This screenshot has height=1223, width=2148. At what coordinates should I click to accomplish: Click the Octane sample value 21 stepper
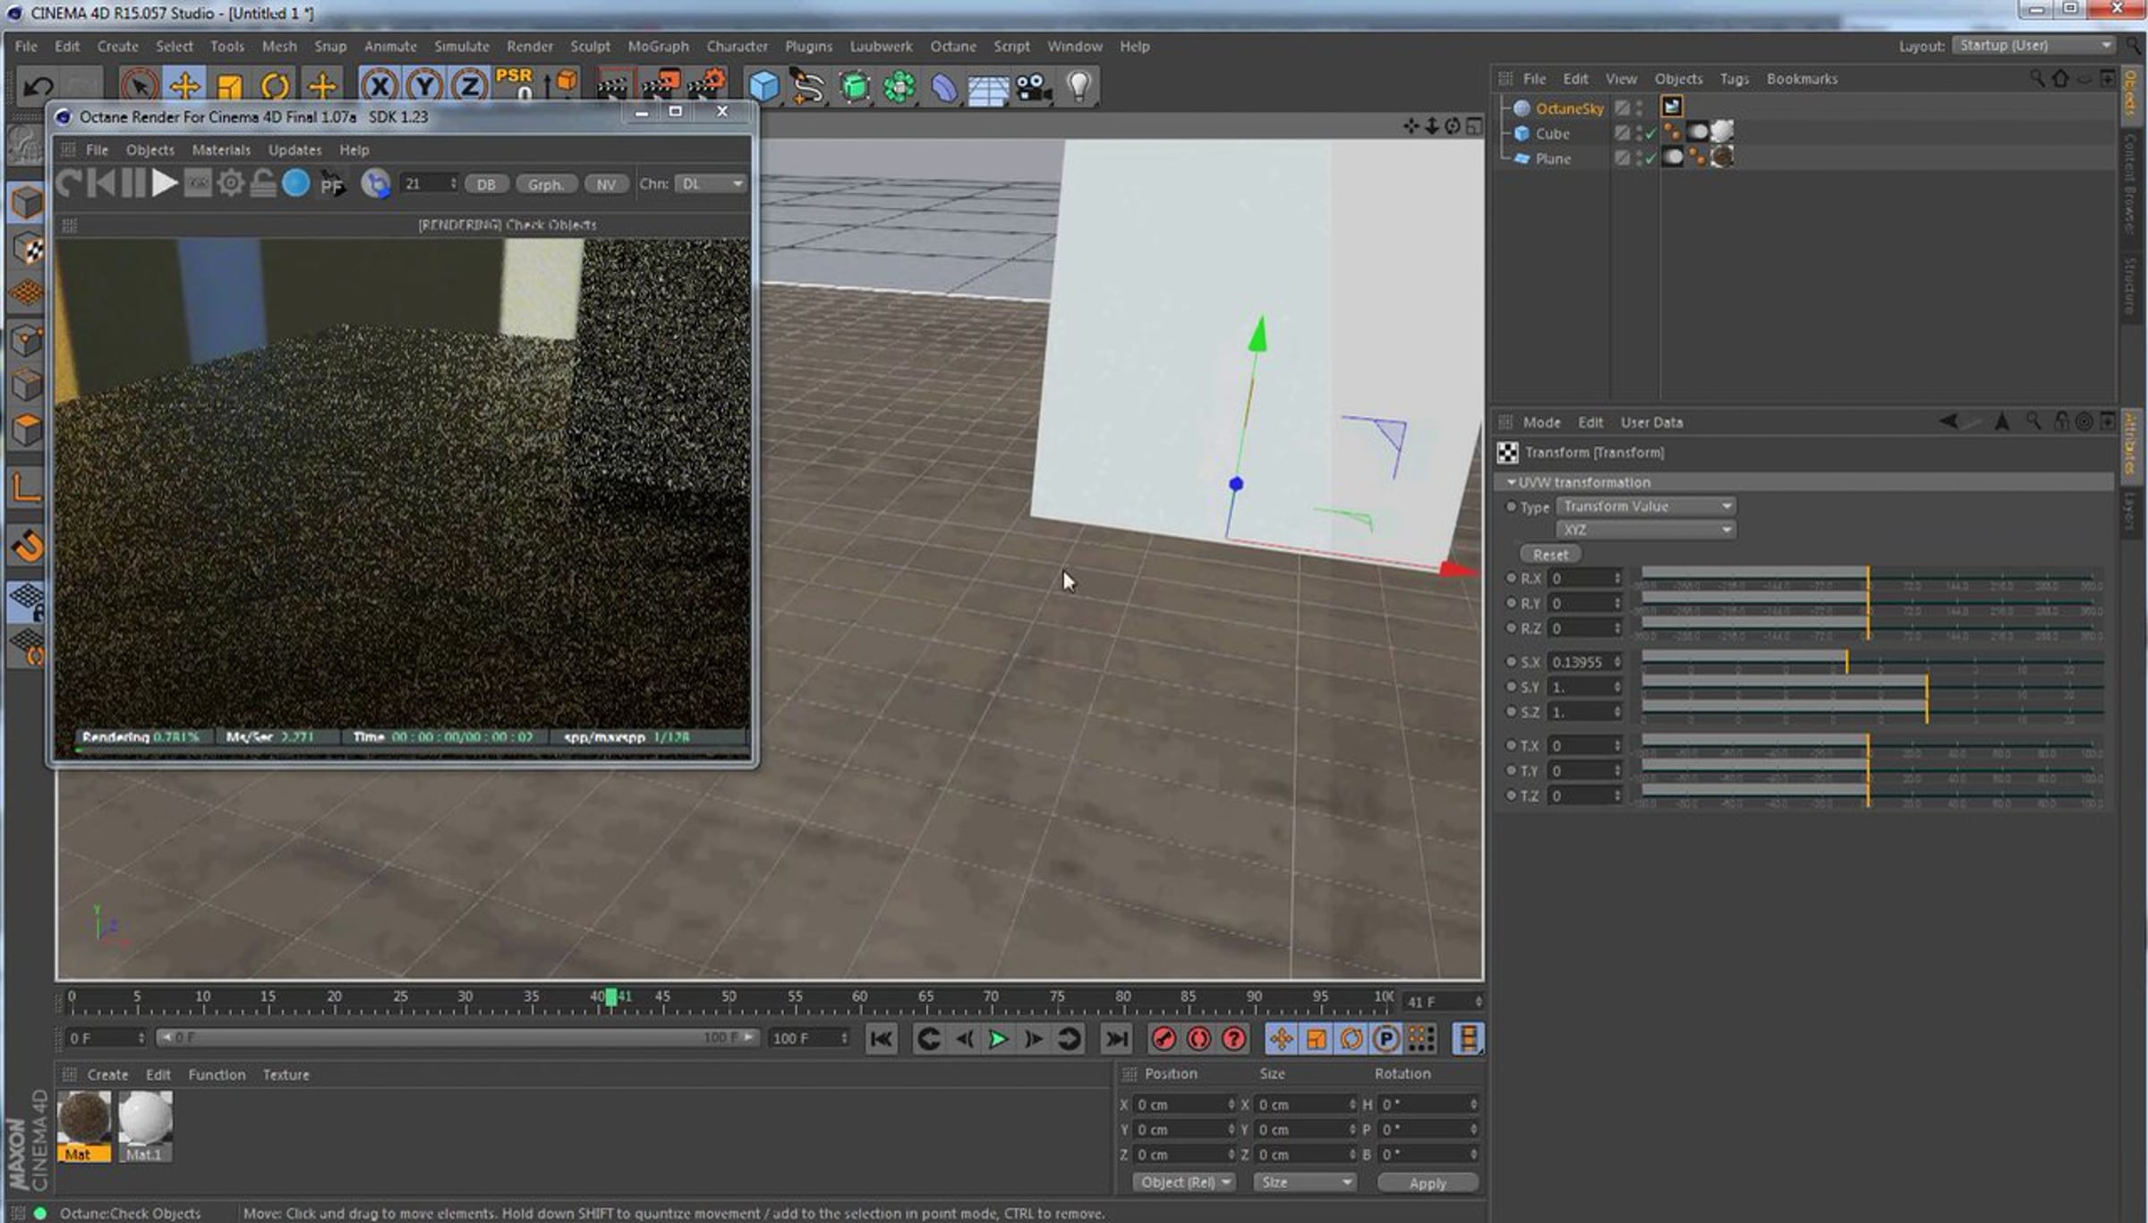[453, 183]
